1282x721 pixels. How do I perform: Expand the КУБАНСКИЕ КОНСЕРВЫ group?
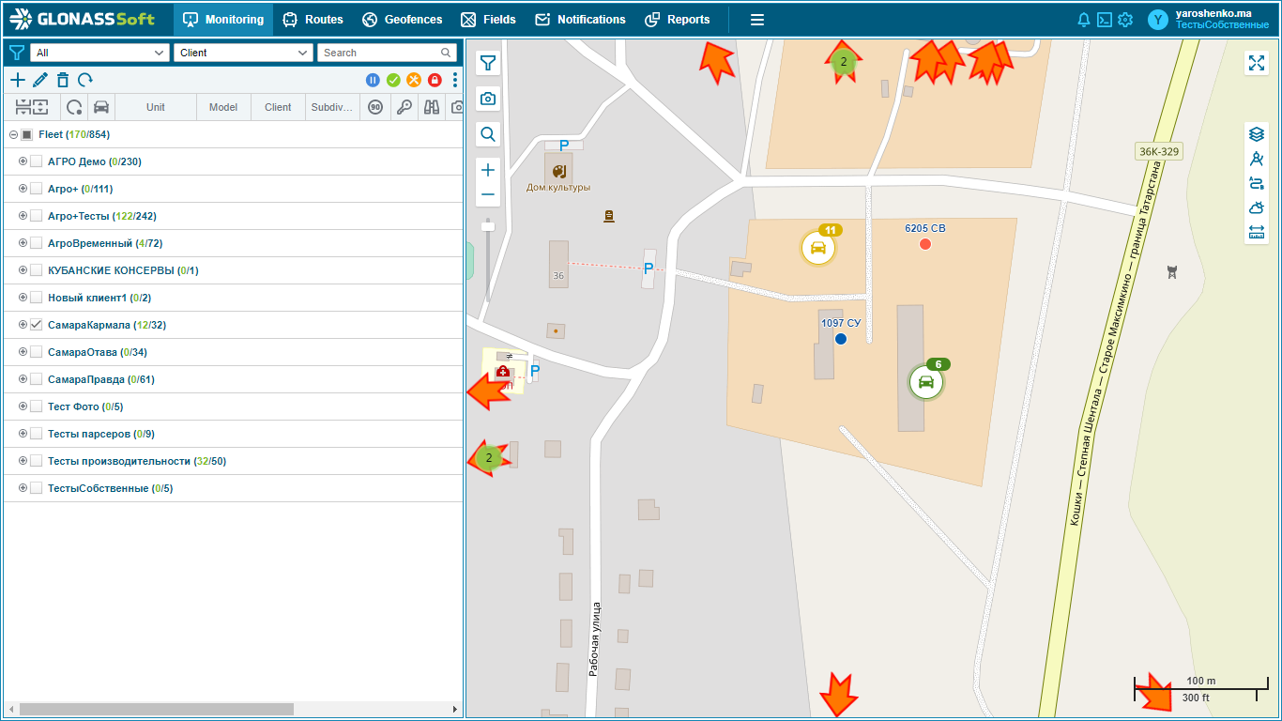(23, 270)
